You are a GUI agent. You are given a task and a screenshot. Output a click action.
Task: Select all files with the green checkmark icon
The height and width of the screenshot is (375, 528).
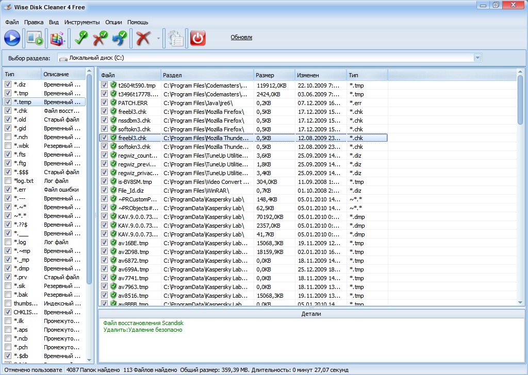(x=81, y=38)
